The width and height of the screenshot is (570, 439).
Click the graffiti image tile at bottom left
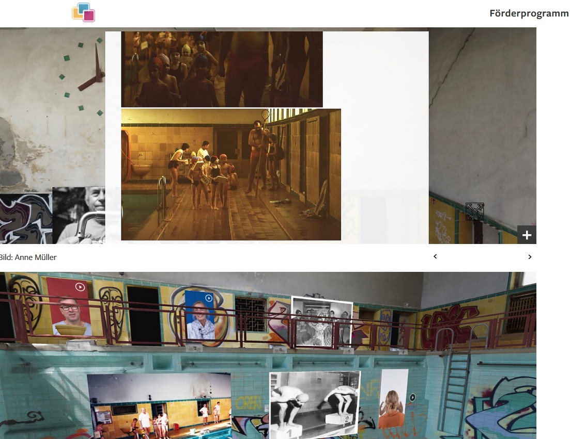pyautogui.click(x=25, y=218)
